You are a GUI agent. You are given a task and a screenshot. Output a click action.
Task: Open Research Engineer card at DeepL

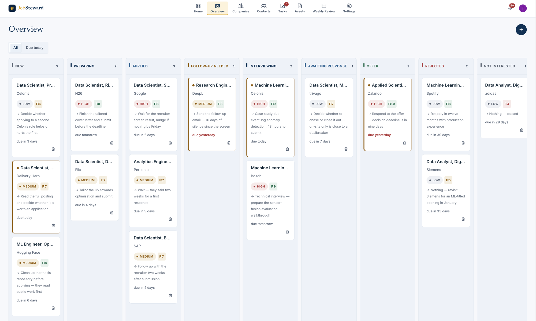[x=212, y=114]
